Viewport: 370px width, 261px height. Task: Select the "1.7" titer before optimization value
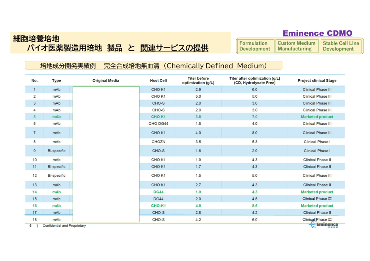click(x=198, y=167)
